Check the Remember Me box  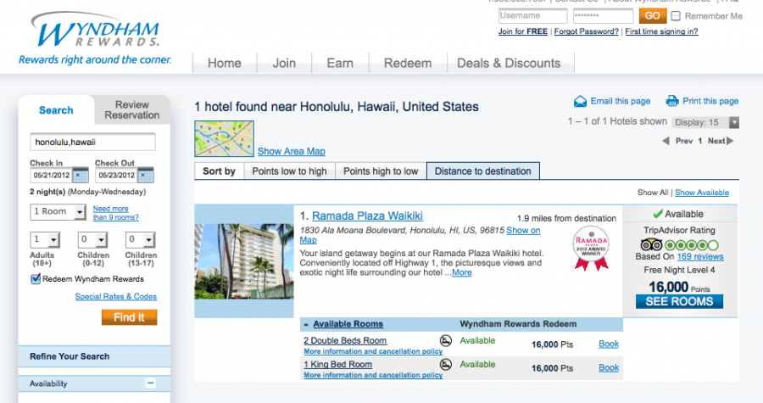pyautogui.click(x=676, y=16)
